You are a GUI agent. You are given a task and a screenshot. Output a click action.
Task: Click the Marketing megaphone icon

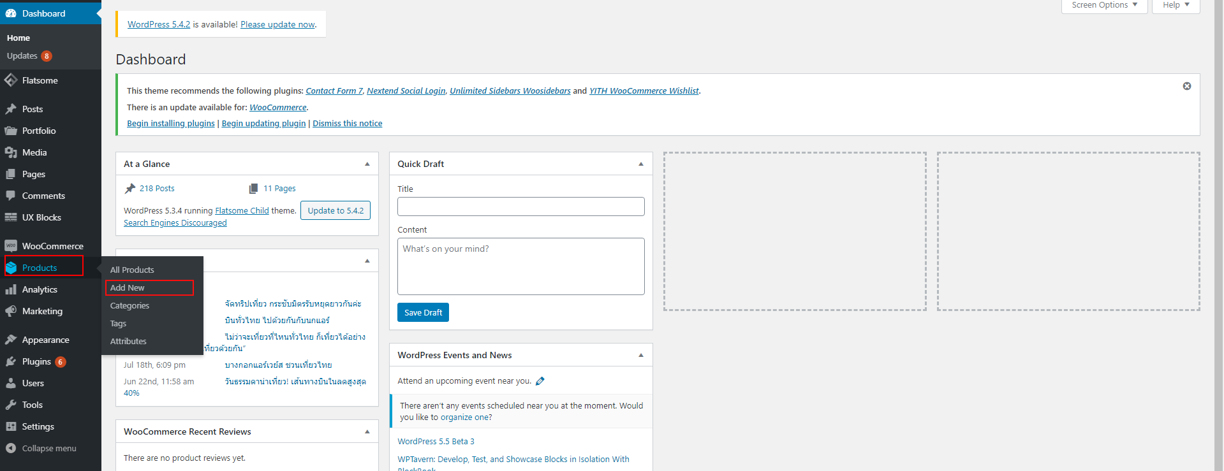pyautogui.click(x=11, y=311)
